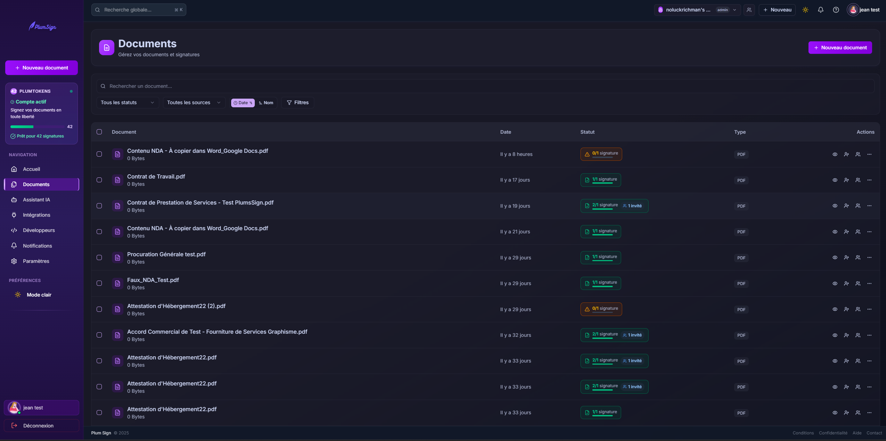
Task: Expand the noluckrichman's workspace switcher
Action: [697, 10]
